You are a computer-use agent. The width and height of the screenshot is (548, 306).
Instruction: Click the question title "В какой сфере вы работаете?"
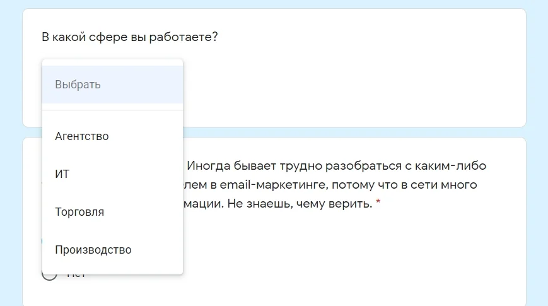click(x=130, y=37)
